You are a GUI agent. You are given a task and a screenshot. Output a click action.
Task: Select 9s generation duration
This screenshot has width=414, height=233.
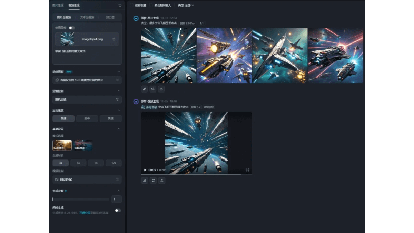point(96,163)
